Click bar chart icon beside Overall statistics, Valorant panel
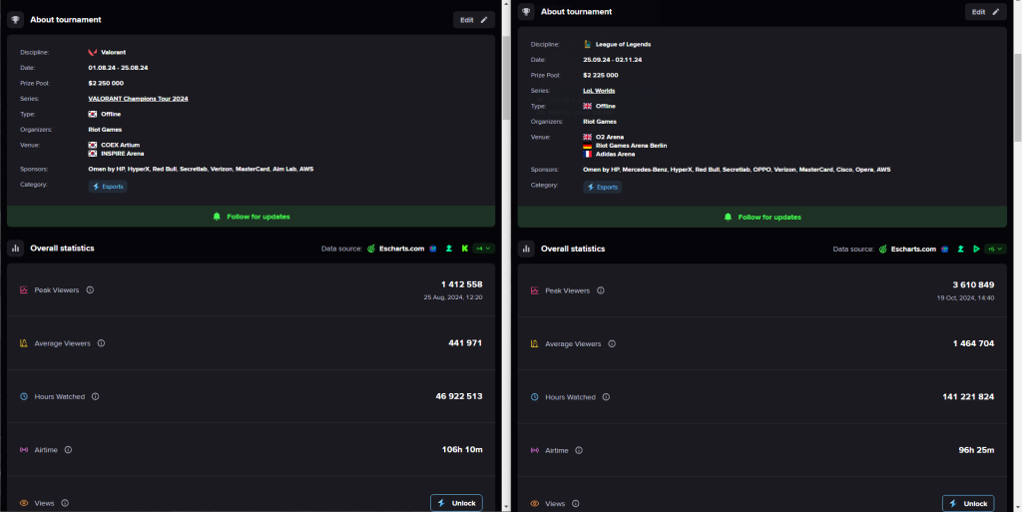This screenshot has height=512, width=1022. coord(16,249)
